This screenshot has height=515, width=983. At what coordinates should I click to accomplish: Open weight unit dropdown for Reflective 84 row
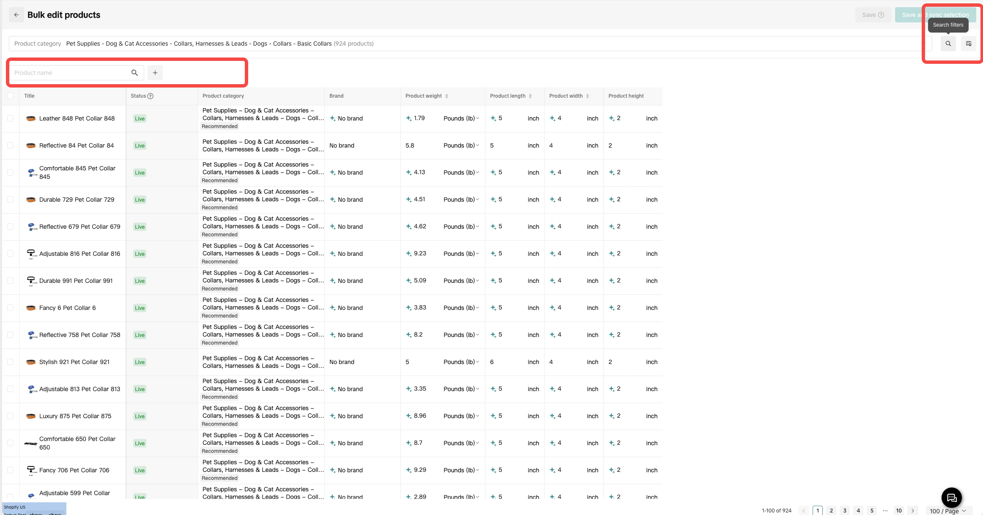(461, 145)
